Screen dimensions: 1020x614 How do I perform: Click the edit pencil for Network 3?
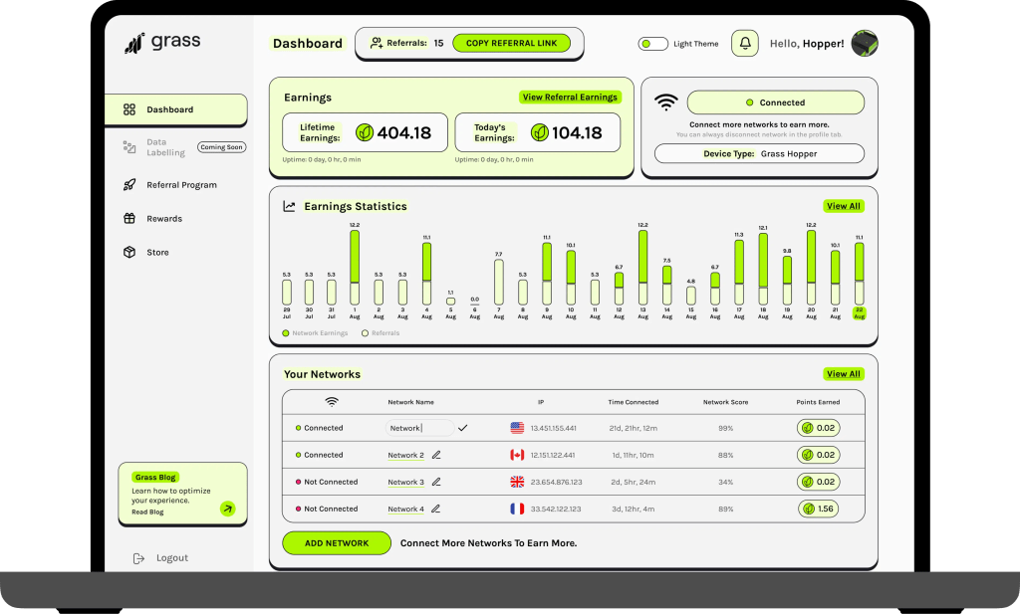pyautogui.click(x=436, y=482)
